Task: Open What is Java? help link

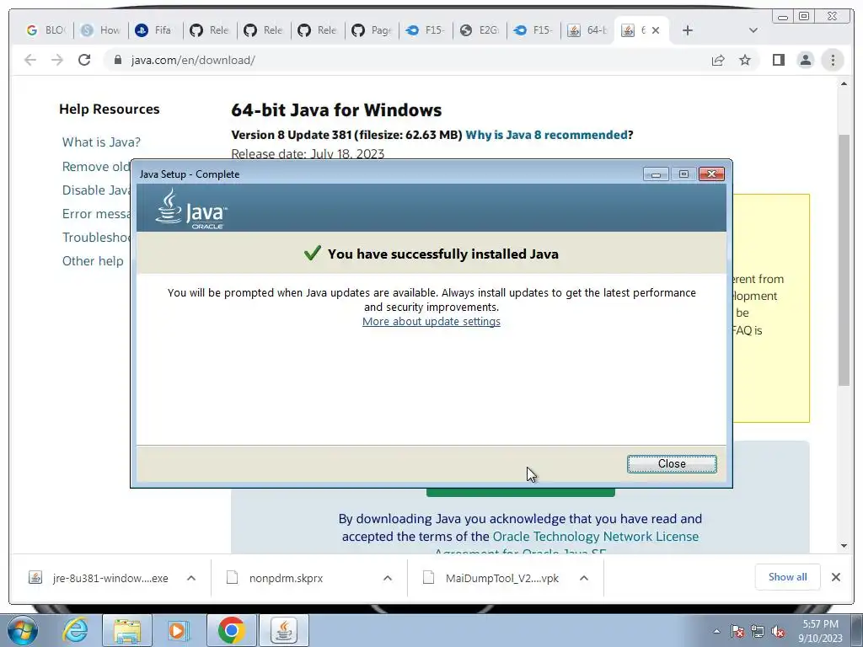Action: click(101, 142)
